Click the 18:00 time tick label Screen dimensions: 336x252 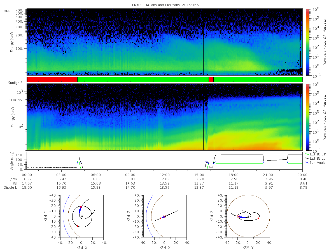point(234,174)
